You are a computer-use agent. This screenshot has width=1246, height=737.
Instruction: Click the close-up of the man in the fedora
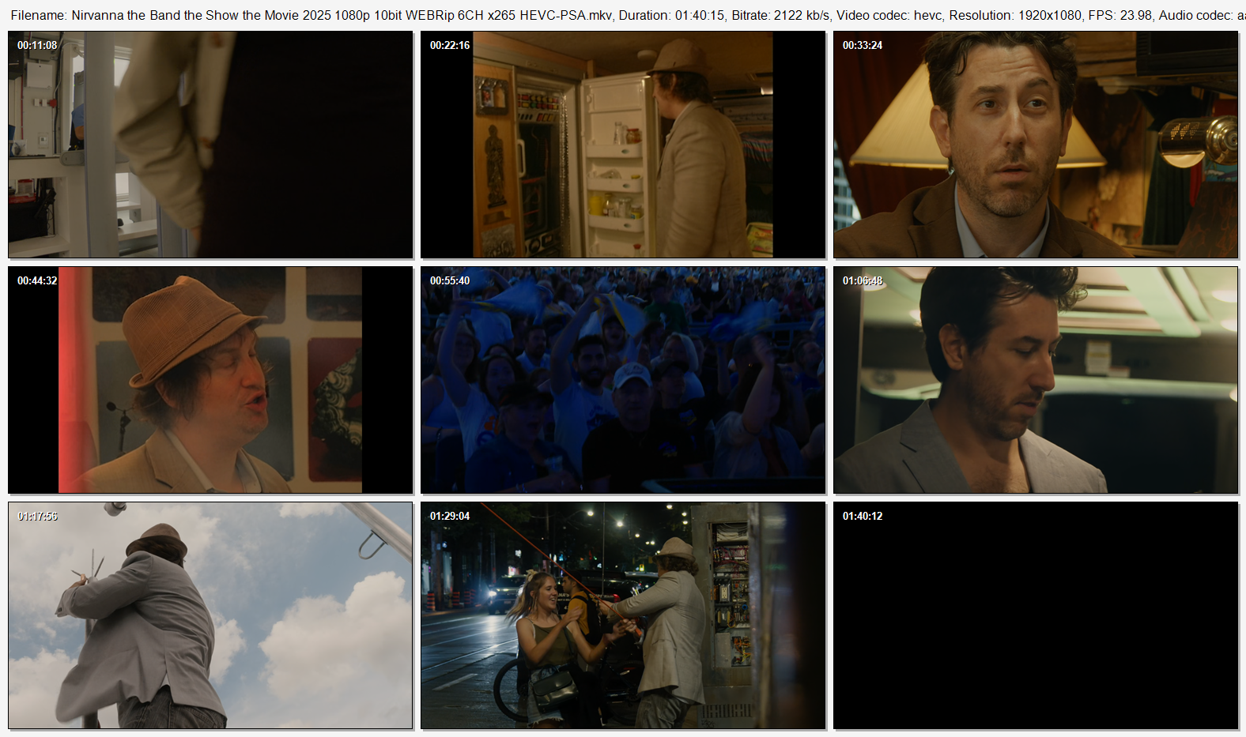pos(210,380)
